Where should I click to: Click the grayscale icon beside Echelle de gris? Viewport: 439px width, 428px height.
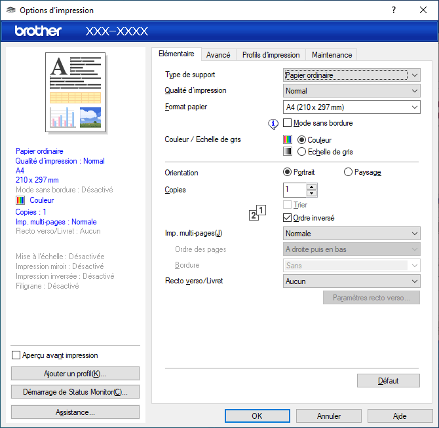(288, 151)
